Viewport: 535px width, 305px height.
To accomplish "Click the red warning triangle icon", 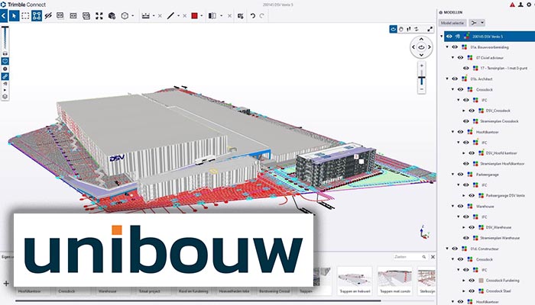I will [513, 5].
